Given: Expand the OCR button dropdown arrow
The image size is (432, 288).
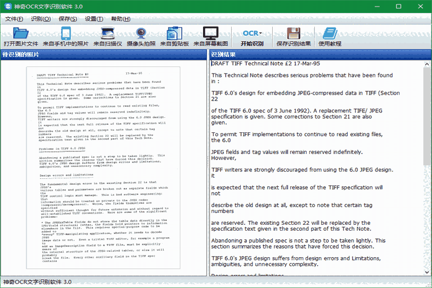Looking at the screenshot, I should (x=260, y=34).
